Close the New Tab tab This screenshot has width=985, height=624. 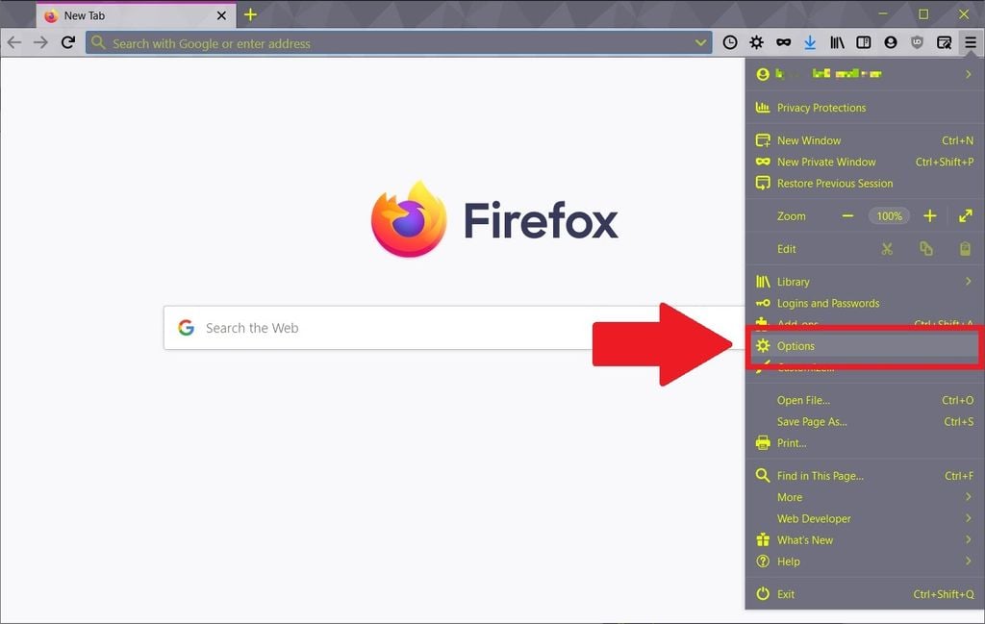[x=221, y=15]
